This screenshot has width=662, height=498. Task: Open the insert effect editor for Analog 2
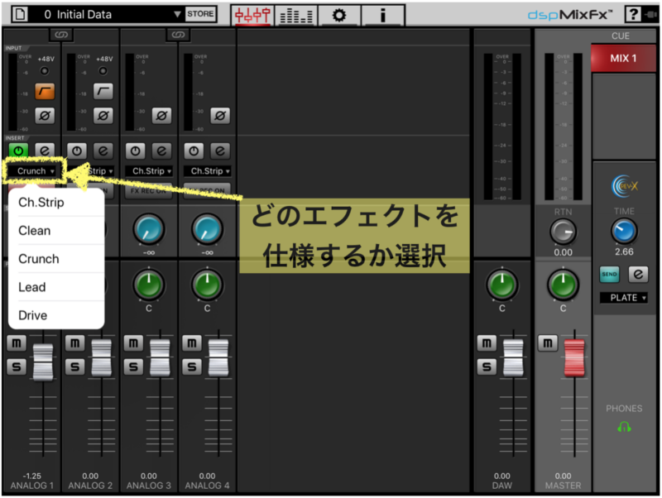tap(103, 151)
